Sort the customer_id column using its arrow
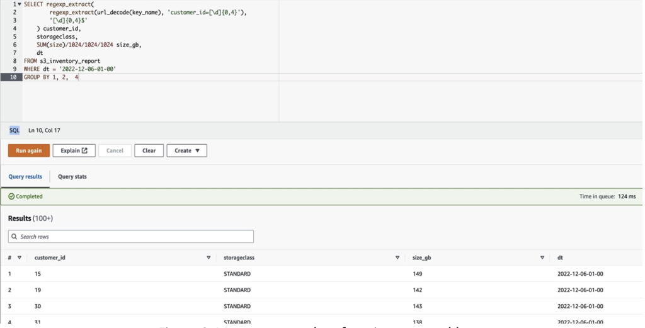Viewport: 645px width, 328px height. 208,257
